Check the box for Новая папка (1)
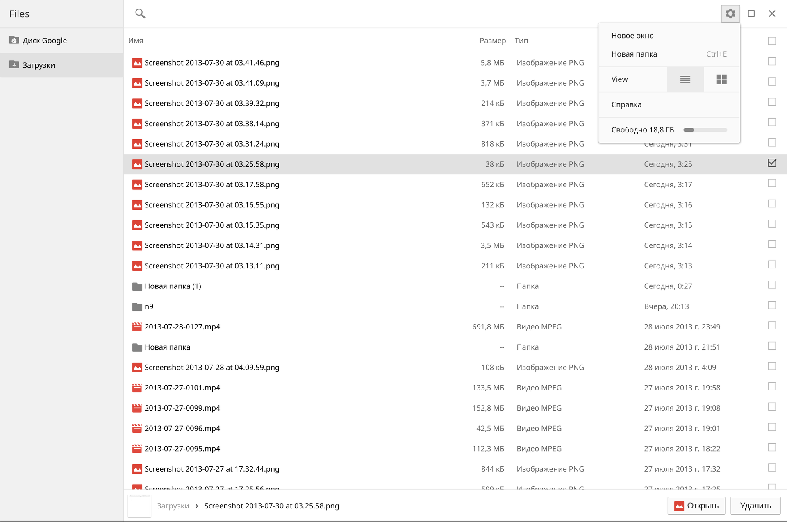This screenshot has height=522, width=787. pyautogui.click(x=772, y=285)
